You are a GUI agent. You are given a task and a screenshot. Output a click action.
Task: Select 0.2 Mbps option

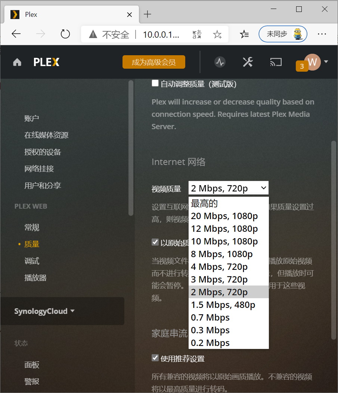click(229, 343)
